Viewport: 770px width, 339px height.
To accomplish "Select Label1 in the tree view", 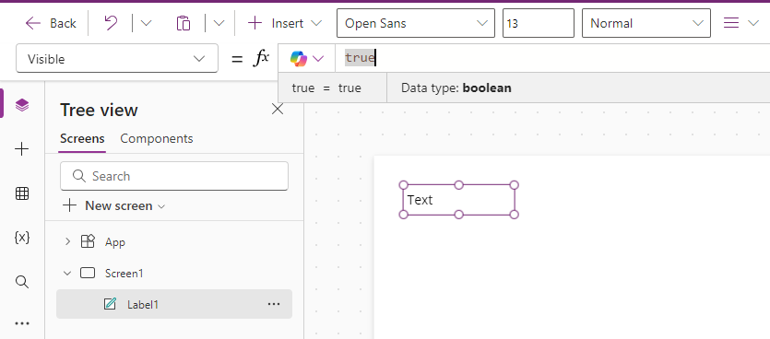I will click(174, 304).
